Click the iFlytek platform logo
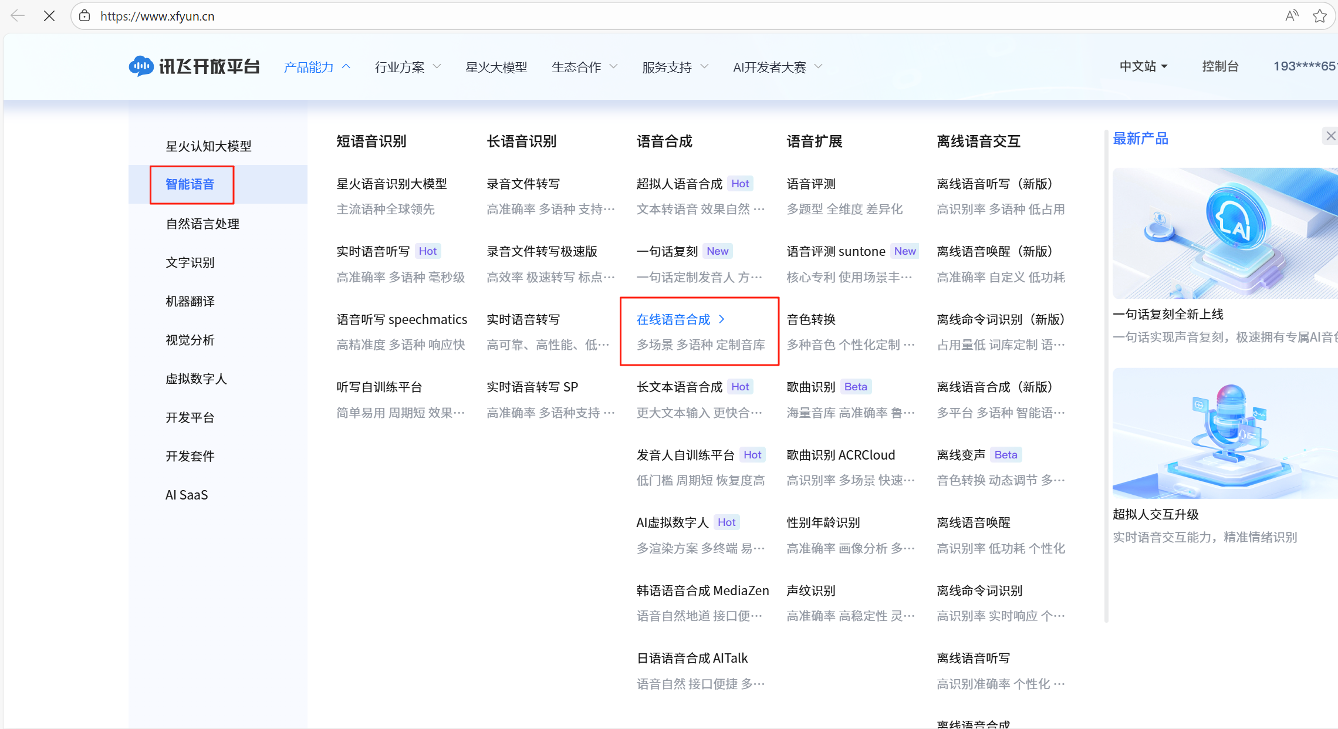This screenshot has height=729, width=1338. pos(194,66)
